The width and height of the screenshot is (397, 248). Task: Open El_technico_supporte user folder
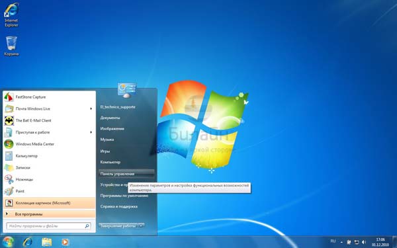pyautogui.click(x=118, y=107)
